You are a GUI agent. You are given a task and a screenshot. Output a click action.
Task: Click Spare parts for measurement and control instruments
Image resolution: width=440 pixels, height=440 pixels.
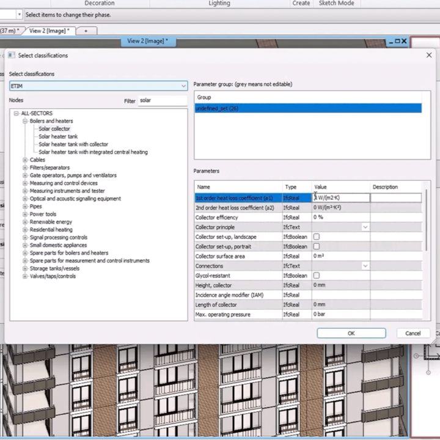89,261
